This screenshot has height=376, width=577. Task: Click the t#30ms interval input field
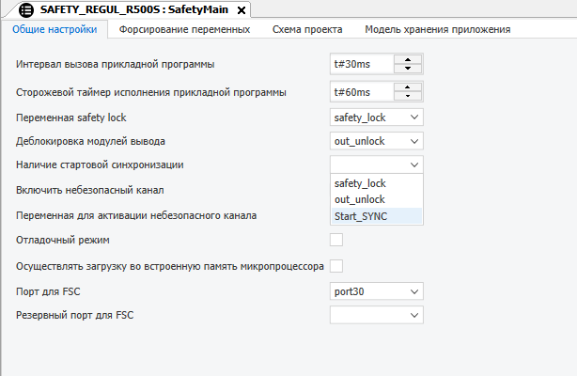click(x=361, y=65)
